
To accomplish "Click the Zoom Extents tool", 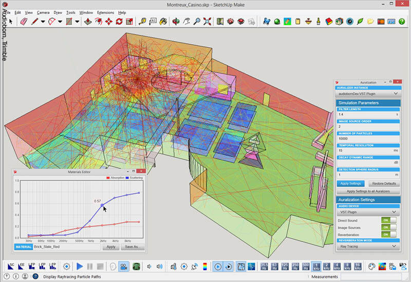I will [208, 22].
